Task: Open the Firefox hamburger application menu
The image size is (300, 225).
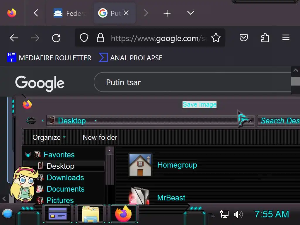Action: tap(286, 37)
